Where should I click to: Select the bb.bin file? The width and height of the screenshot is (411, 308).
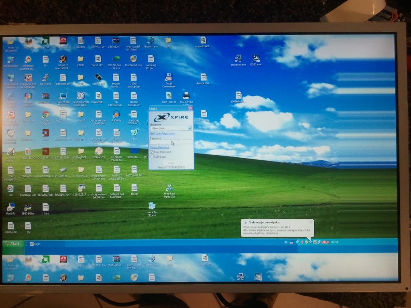(134, 190)
